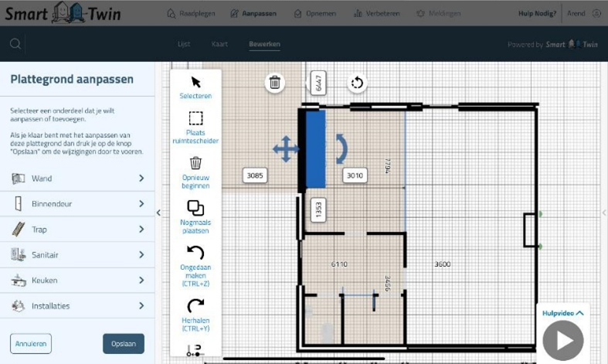Choose the Plaats ruimtescheider tool

point(195,118)
